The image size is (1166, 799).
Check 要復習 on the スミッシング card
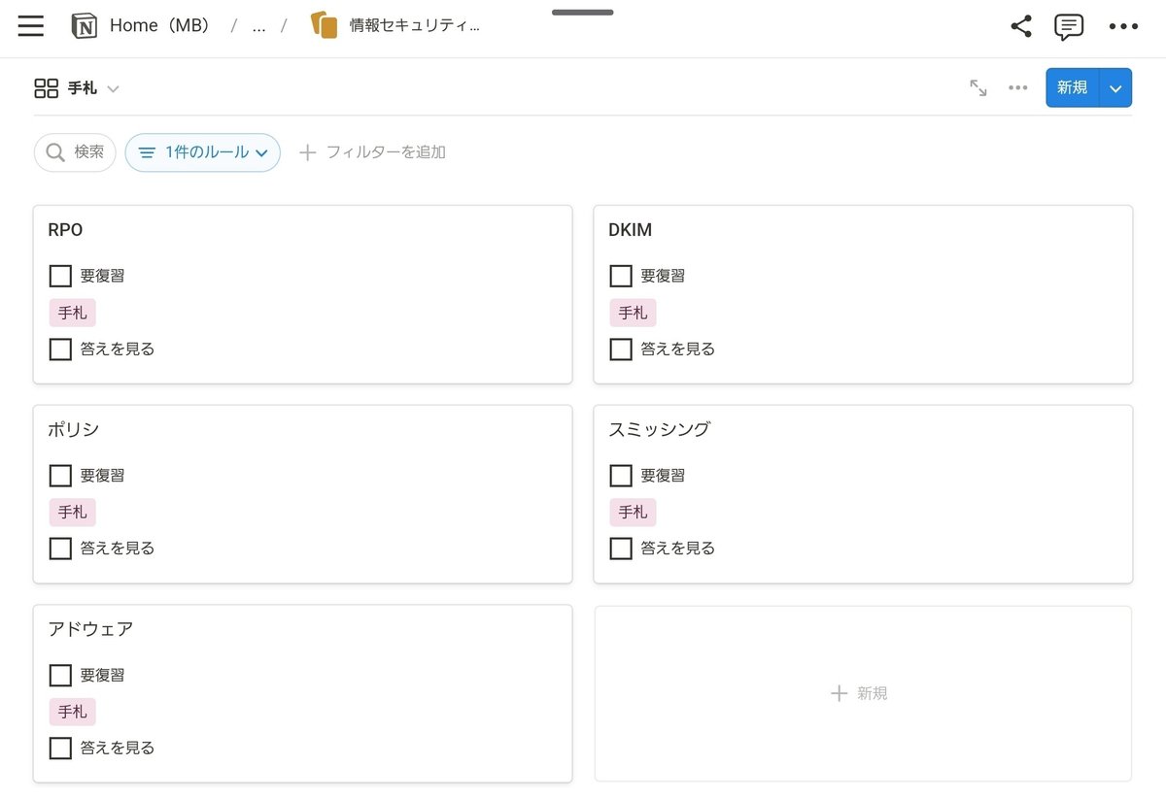point(621,476)
